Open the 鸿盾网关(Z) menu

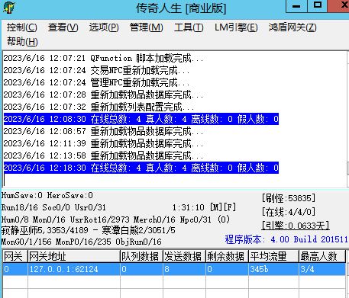click(x=292, y=27)
